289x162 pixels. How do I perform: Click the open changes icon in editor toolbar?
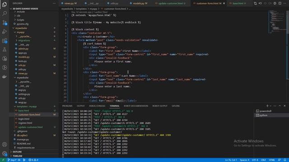255,3
